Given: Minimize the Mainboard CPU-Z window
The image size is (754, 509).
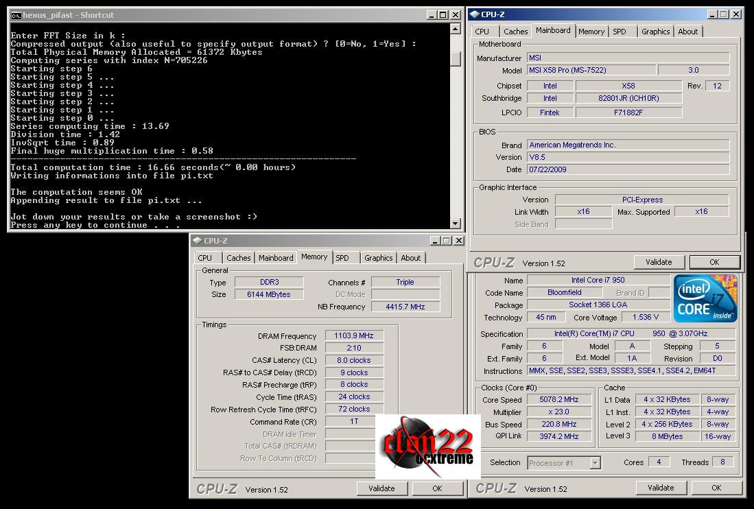Looking at the screenshot, I should click(x=712, y=14).
